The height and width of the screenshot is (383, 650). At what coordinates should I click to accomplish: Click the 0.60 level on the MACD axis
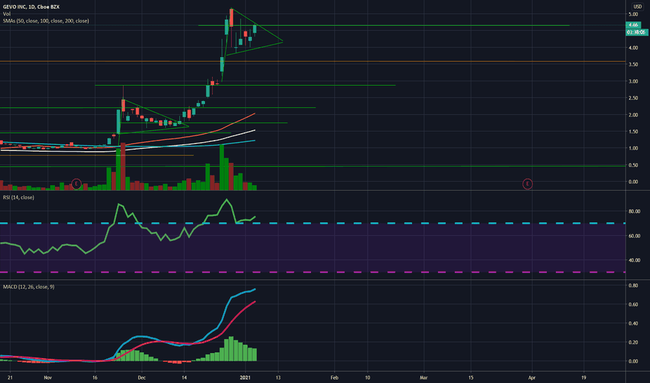pos(633,304)
